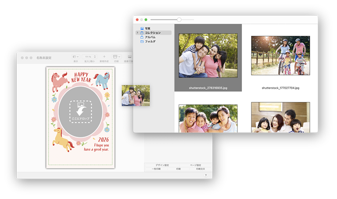Switch to デザイン設定 tab
337x199 pixels.
point(162,165)
